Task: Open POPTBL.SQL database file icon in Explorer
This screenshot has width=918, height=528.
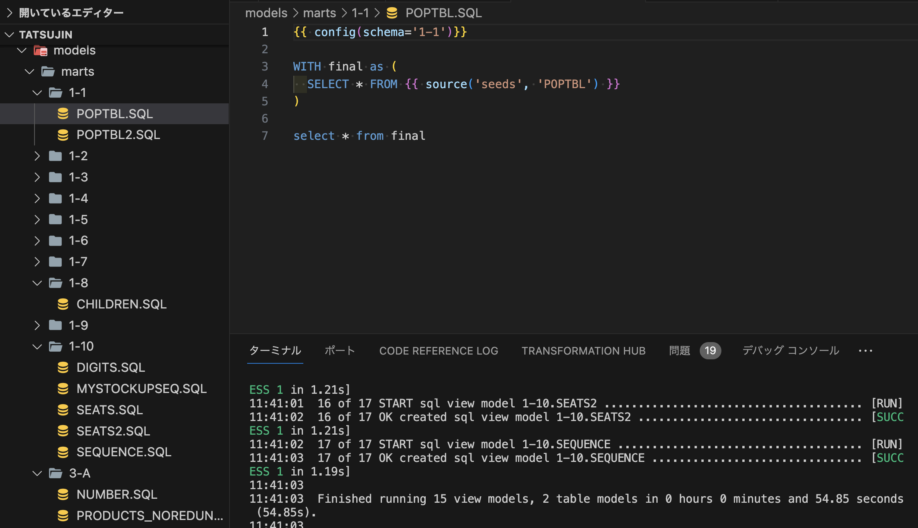Action: pos(63,114)
